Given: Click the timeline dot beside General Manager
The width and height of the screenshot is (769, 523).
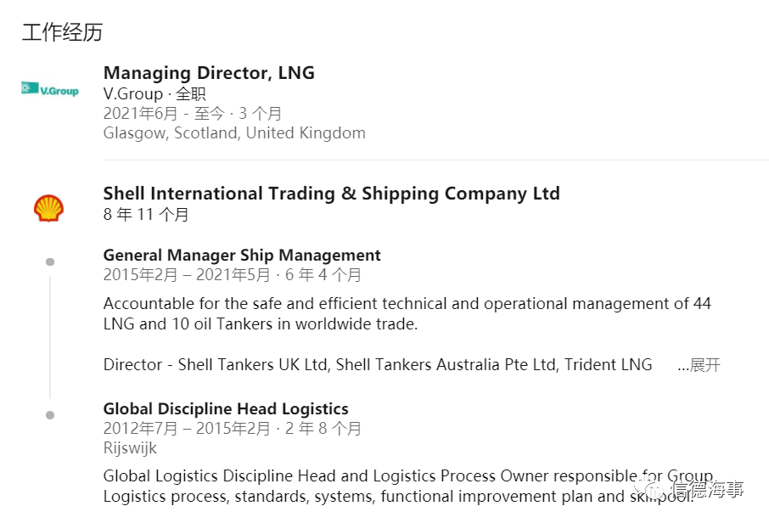Looking at the screenshot, I should [50, 261].
